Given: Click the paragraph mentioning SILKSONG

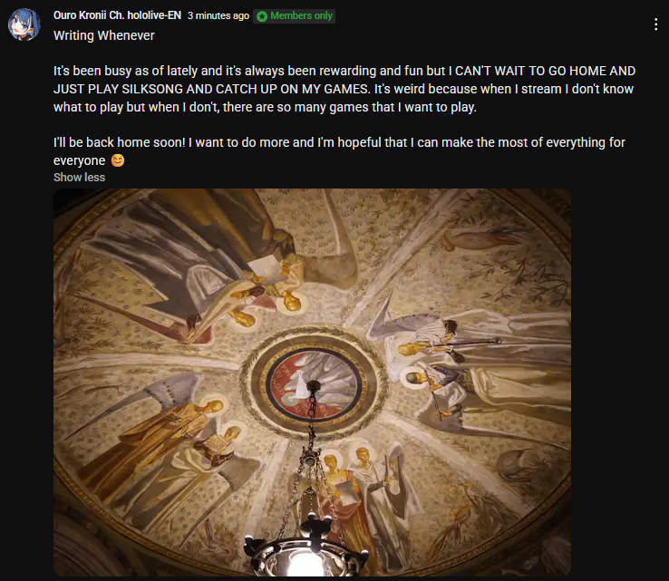Looking at the screenshot, I should click(x=344, y=89).
